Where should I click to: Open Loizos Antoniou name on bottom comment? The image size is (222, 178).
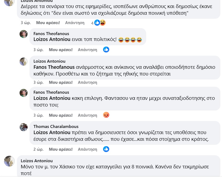36,161
